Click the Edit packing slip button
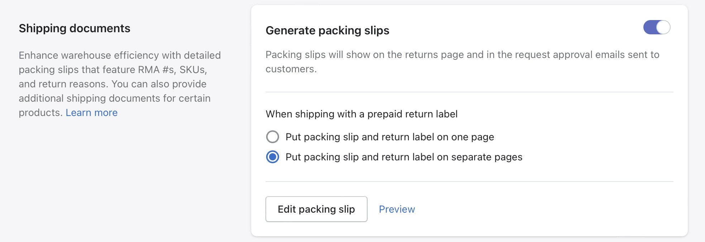This screenshot has height=242, width=705. pyautogui.click(x=316, y=209)
